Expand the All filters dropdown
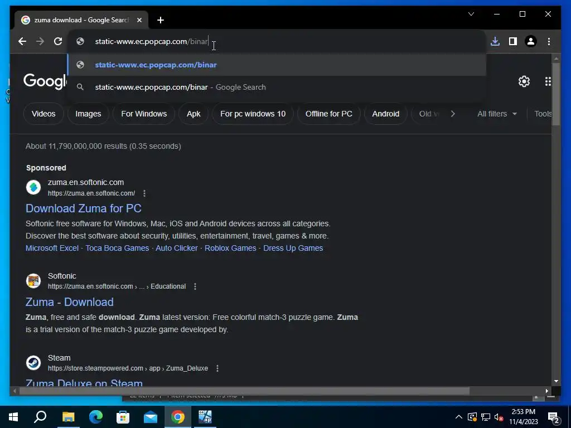The image size is (571, 428). pos(497,114)
